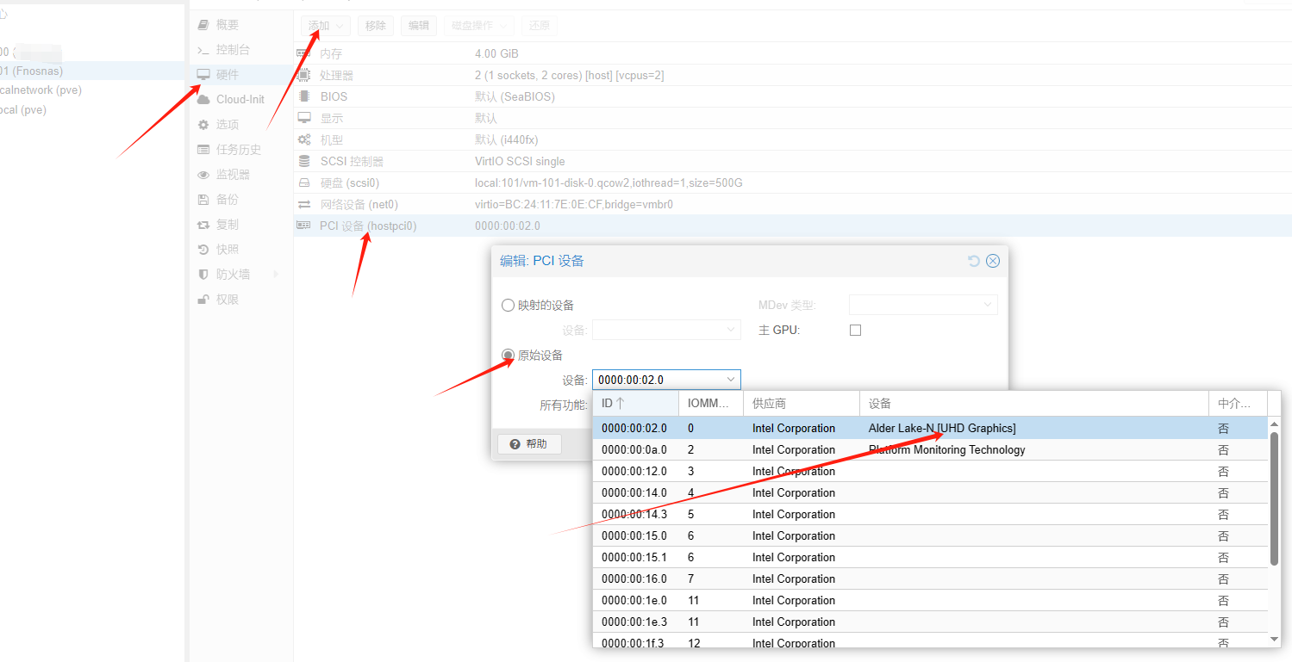Click the database icon beside SCSI 控制器

(x=304, y=161)
